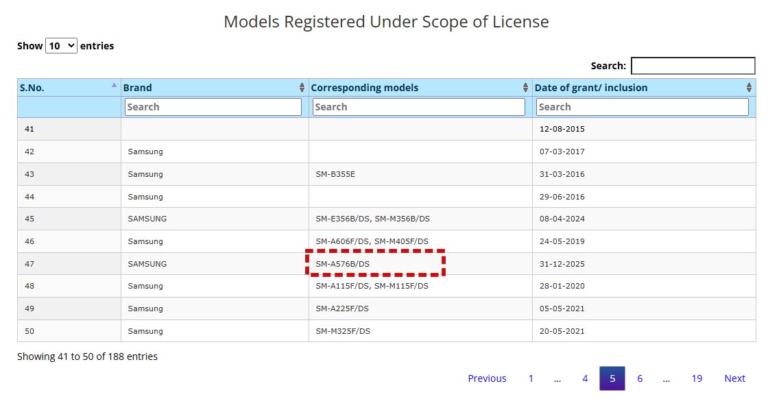Click the current page 5 button

(612, 378)
